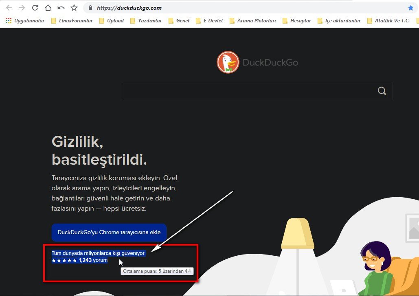Open the LinuxForumlar bookmark folder
This screenshot has height=296, width=419.
72,21
